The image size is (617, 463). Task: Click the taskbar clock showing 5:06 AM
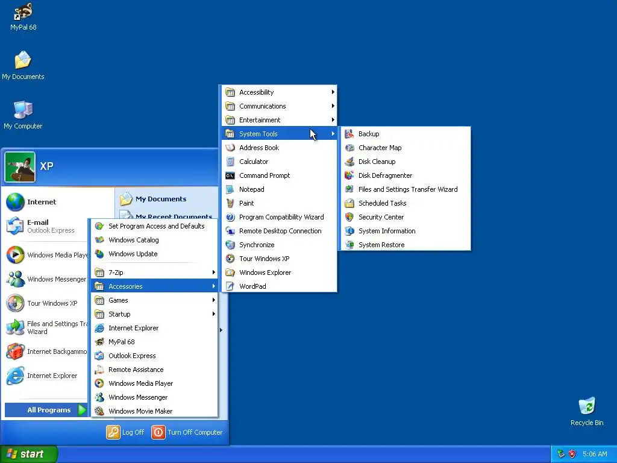595,455
